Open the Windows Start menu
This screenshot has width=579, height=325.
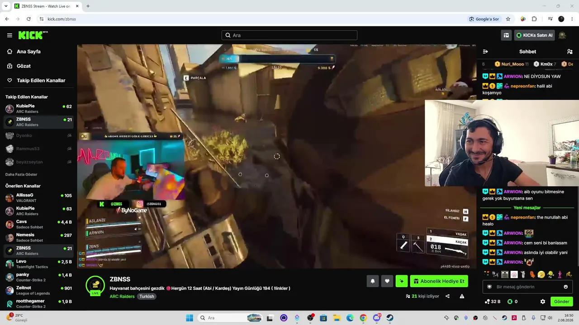(190, 318)
